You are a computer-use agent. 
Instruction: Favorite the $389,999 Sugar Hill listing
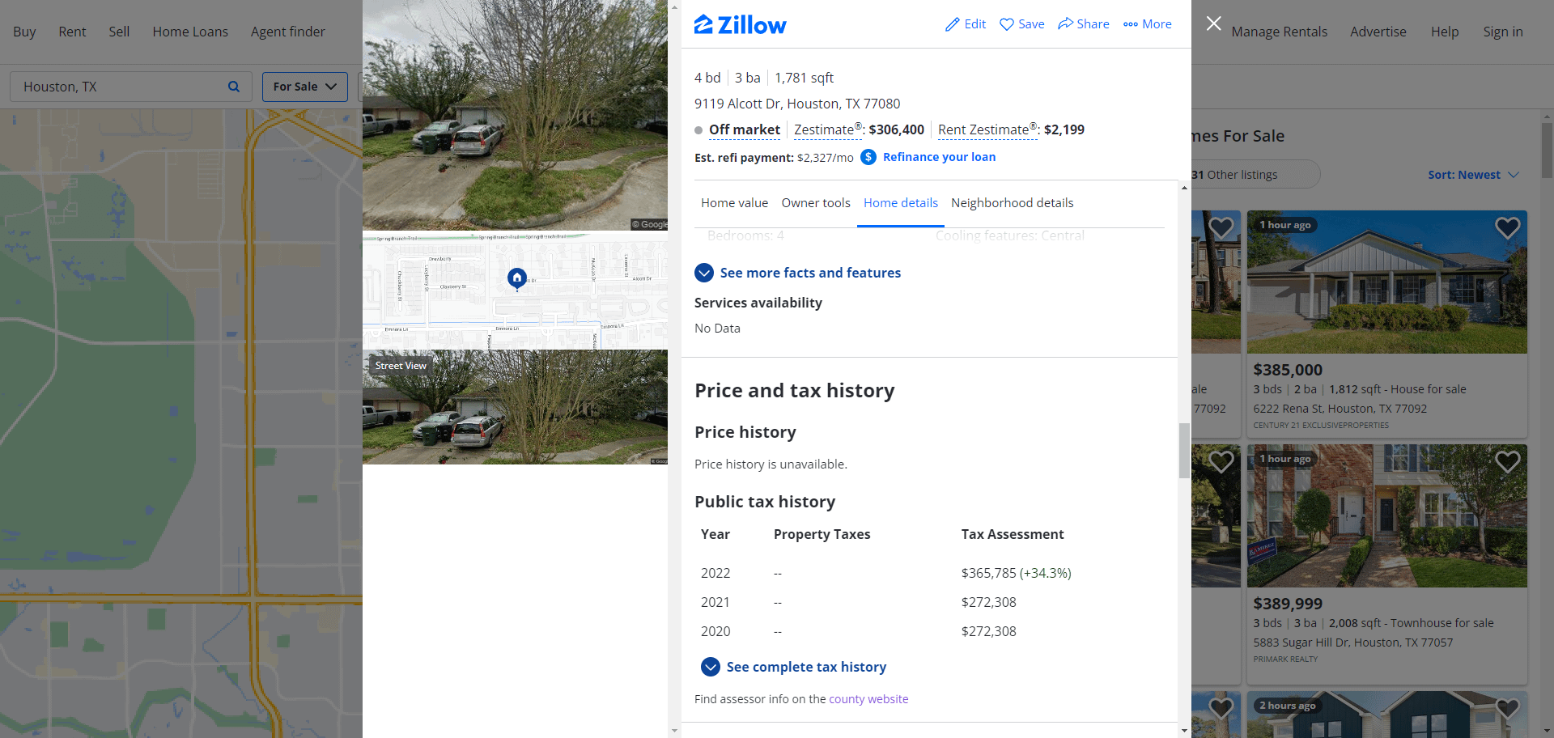(1507, 462)
